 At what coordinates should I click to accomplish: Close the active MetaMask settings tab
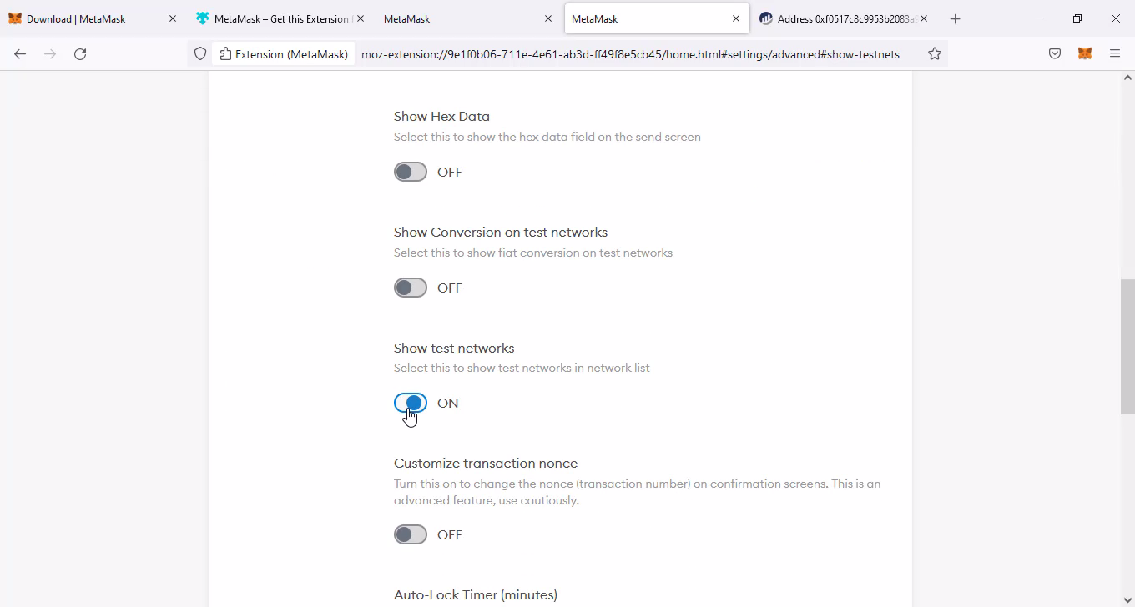coord(736,18)
